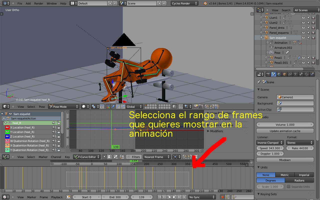The image size is (320, 200).
Task: Open the Armature data properties tab
Action: pos(296,74)
